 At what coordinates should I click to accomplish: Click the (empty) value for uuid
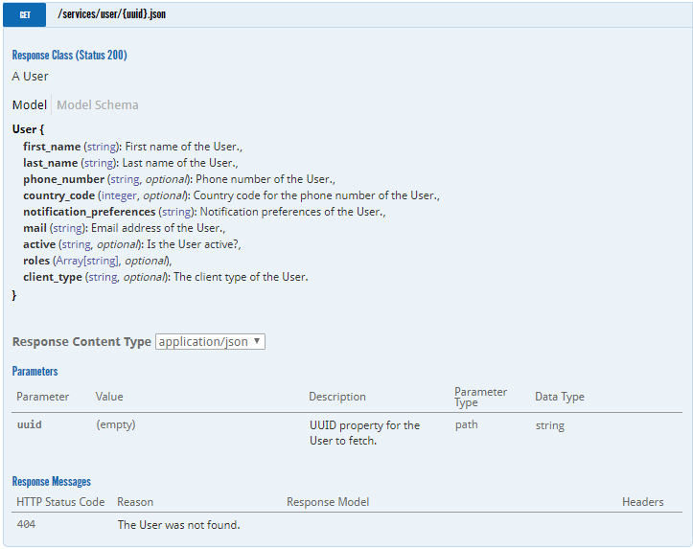pyautogui.click(x=115, y=425)
